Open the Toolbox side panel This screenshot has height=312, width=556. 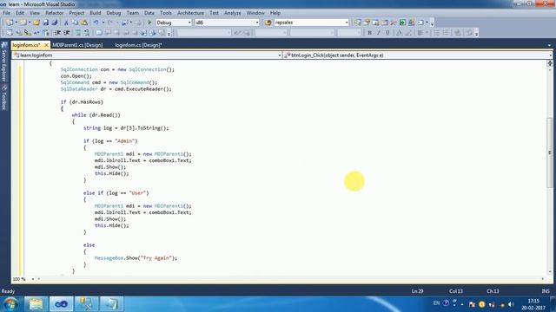click(4, 98)
